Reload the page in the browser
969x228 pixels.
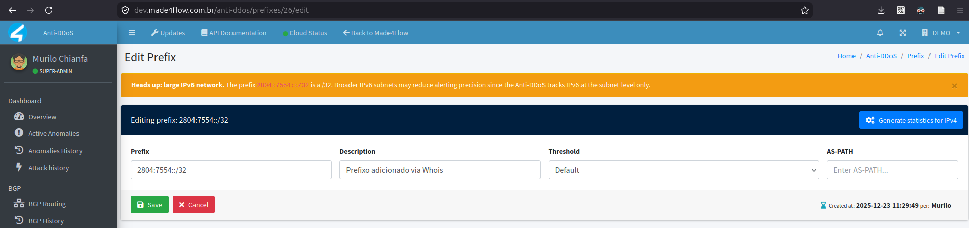(49, 10)
